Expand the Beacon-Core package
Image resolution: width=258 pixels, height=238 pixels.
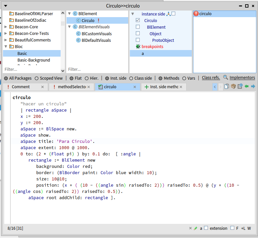[6, 27]
